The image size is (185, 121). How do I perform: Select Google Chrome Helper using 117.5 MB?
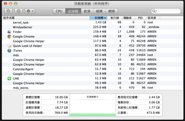click(92, 41)
